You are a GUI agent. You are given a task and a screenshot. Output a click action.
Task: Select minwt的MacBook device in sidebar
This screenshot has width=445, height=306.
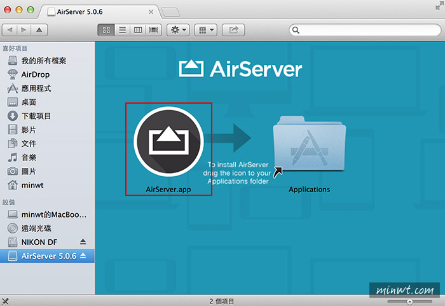[x=48, y=214]
